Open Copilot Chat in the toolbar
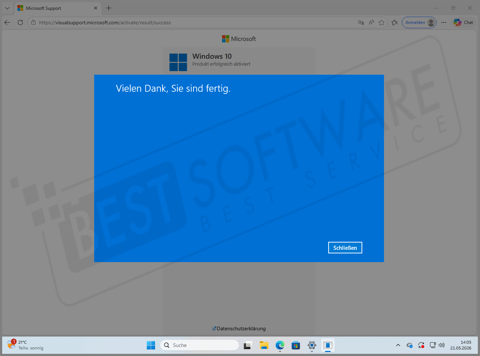 [x=463, y=22]
